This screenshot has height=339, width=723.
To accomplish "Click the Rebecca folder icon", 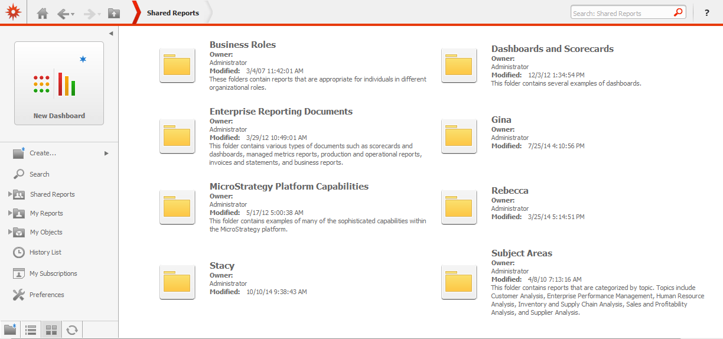I will click(459, 207).
